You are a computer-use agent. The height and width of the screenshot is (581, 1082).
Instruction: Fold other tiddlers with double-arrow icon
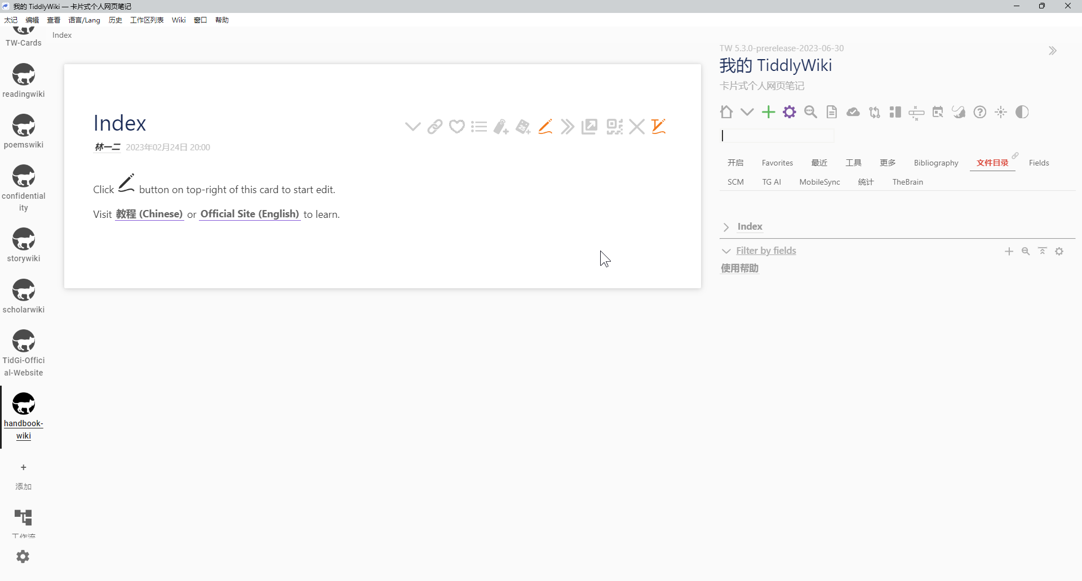[567, 127]
